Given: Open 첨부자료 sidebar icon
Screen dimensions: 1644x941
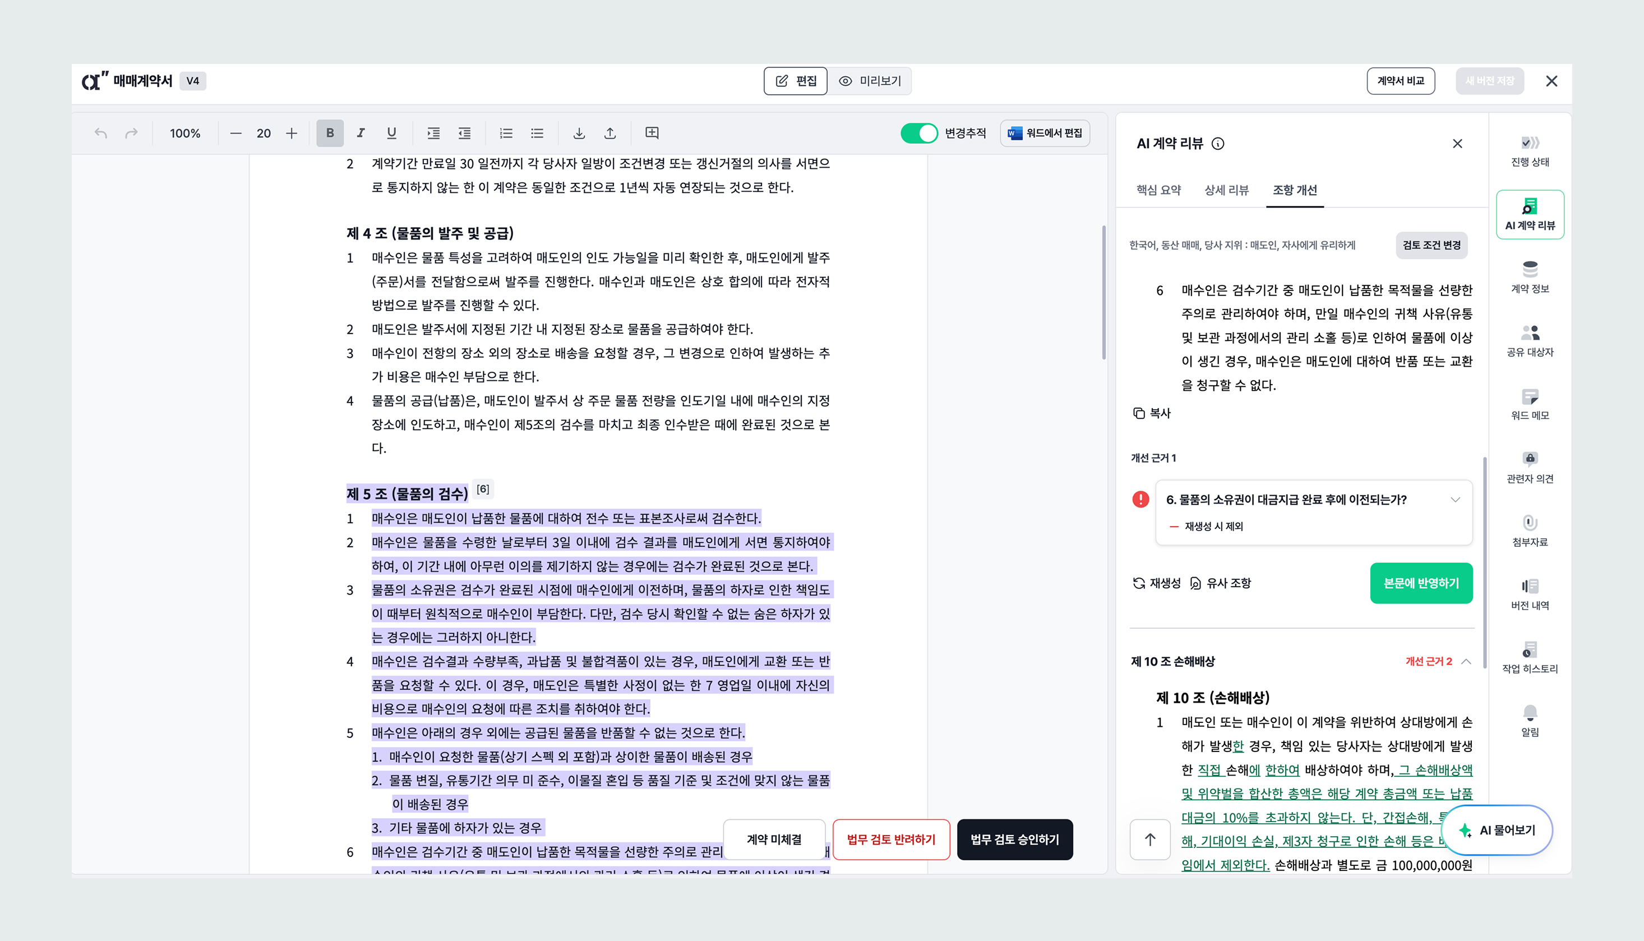Looking at the screenshot, I should click(1530, 531).
